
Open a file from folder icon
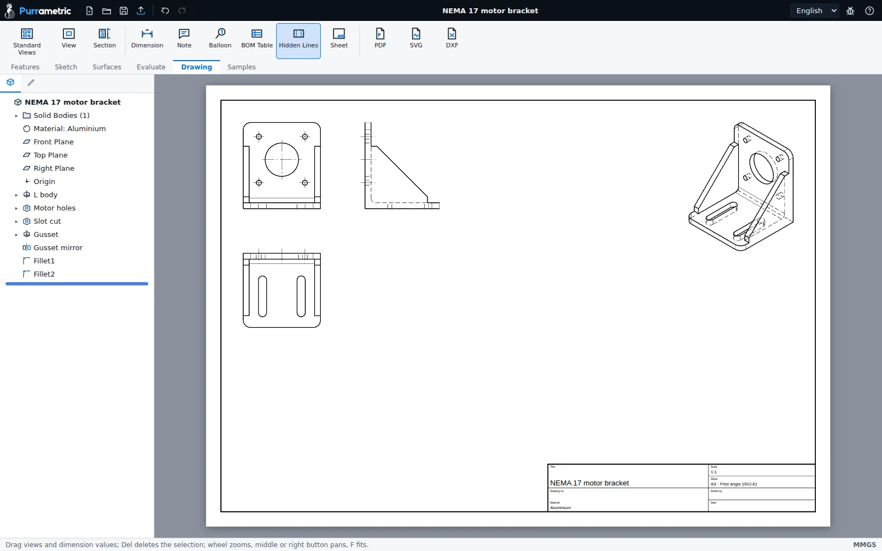click(107, 10)
